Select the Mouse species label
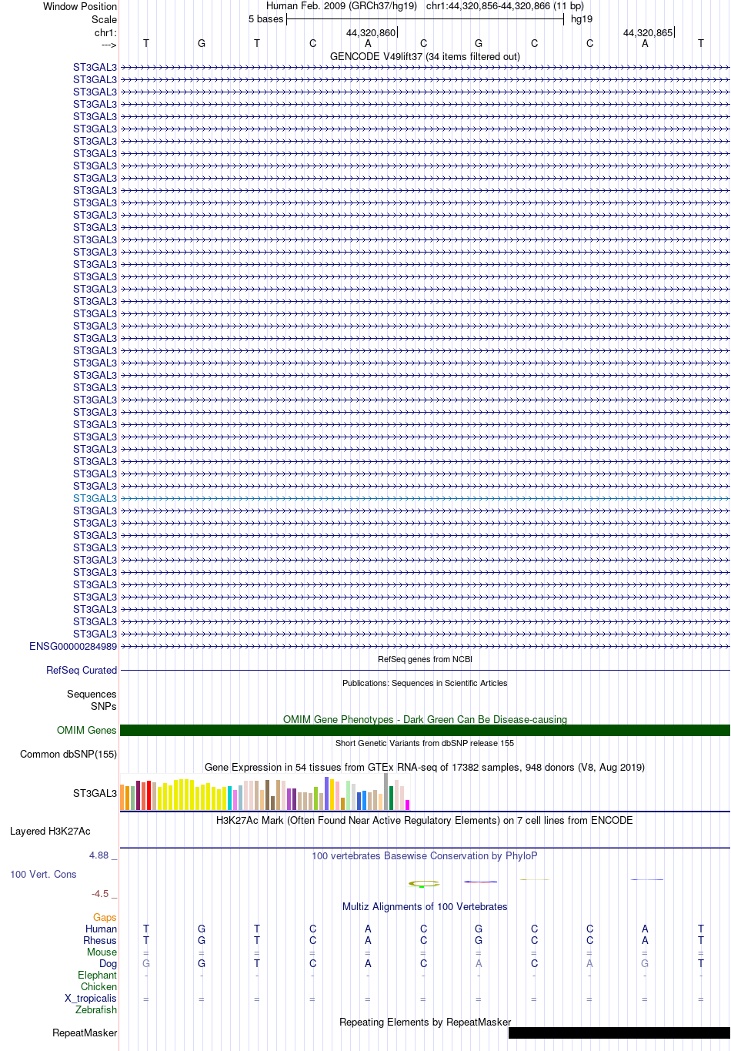731x1051 pixels. (102, 952)
